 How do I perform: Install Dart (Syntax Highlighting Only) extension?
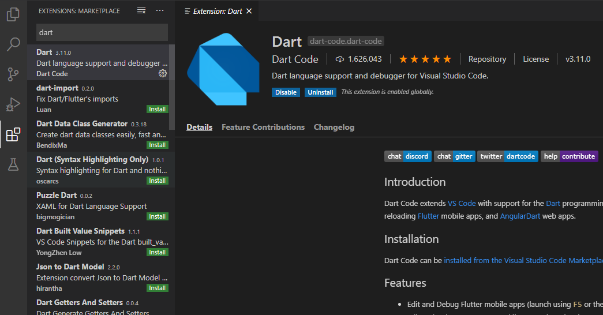pos(158,181)
